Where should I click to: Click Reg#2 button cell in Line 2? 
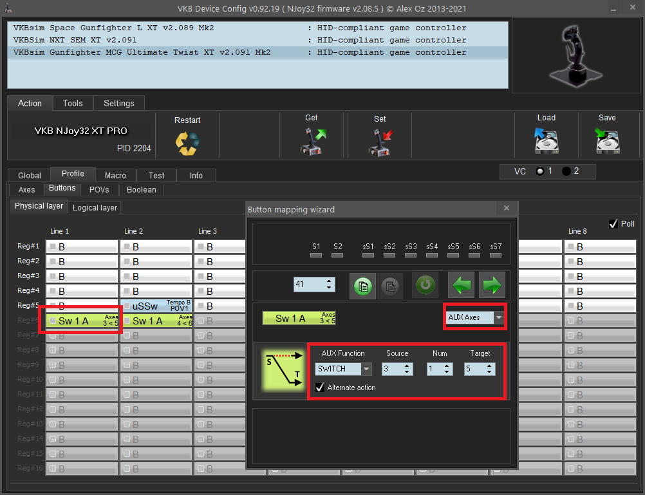(156, 261)
